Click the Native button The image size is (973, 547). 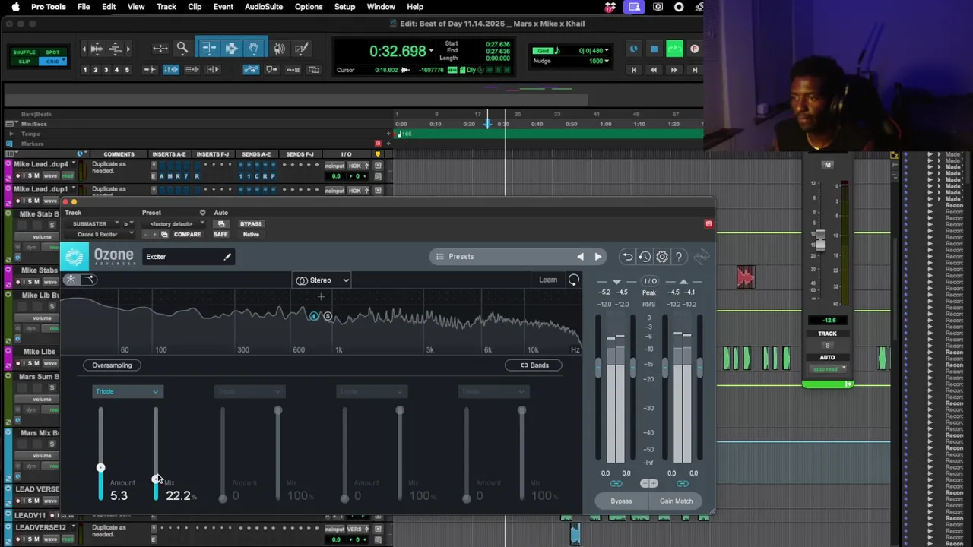(x=251, y=235)
